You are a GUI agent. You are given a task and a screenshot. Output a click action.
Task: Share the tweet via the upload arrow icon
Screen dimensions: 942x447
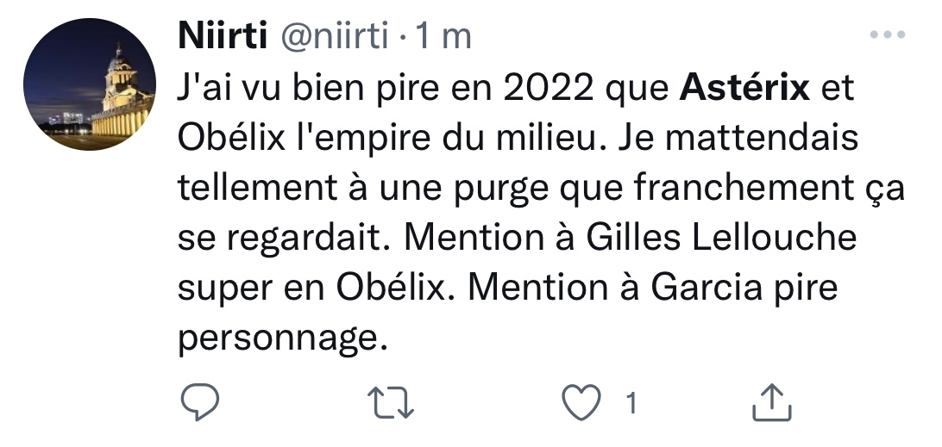click(771, 402)
